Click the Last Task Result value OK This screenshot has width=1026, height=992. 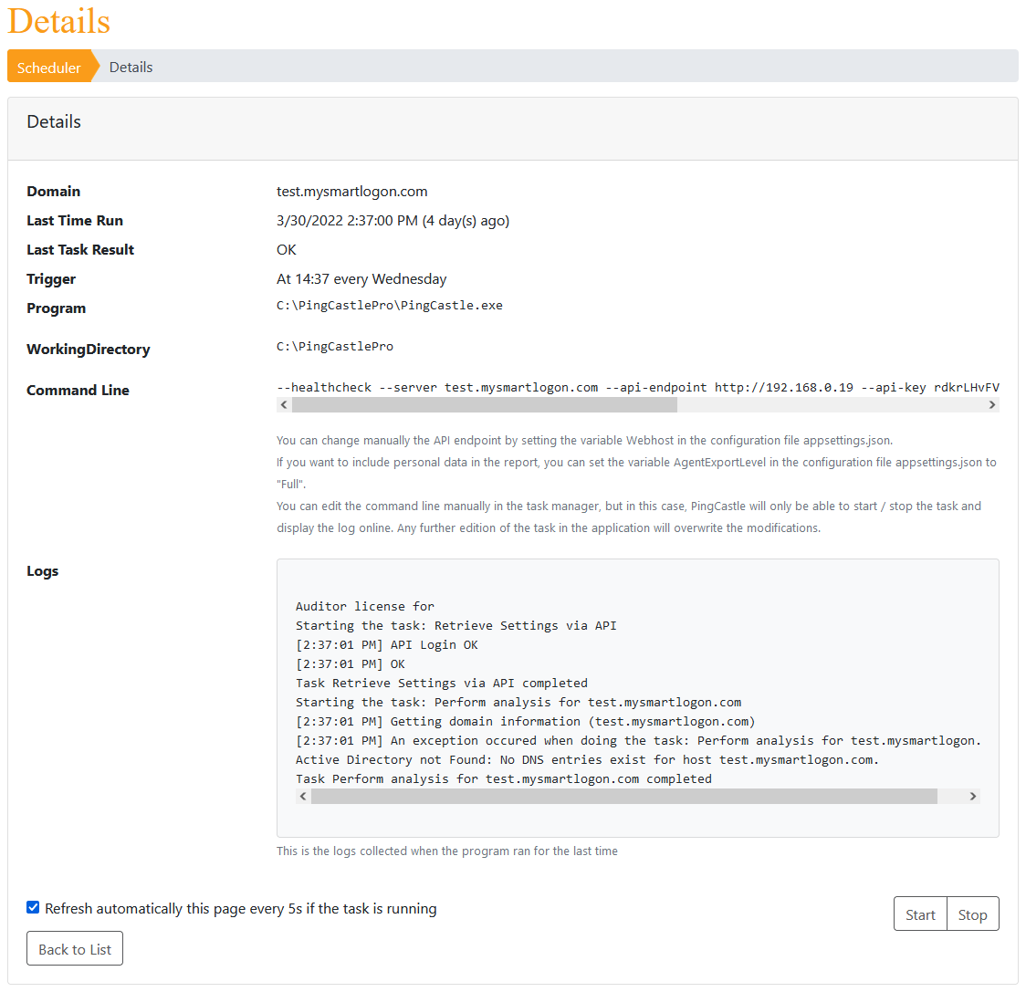tap(287, 249)
